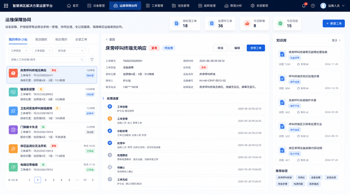The image size is (350, 195).
Task: Select recommended tag 系统重启
Action: point(314,184)
